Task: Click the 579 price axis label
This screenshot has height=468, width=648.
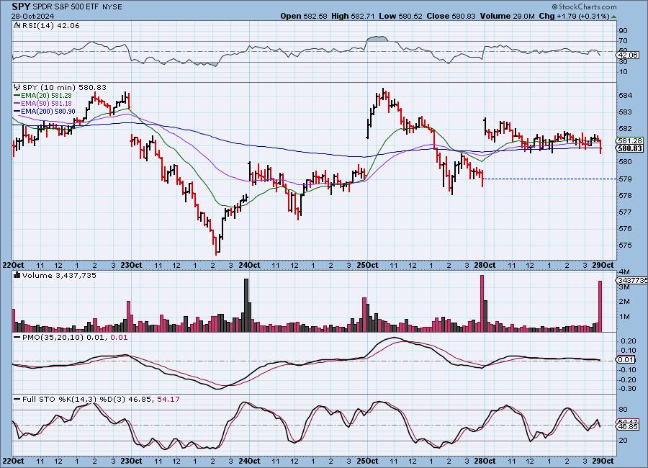Action: 625,179
